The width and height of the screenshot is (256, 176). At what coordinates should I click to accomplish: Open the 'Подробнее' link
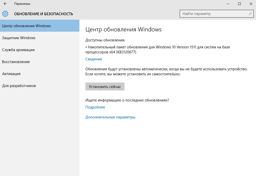[95, 107]
